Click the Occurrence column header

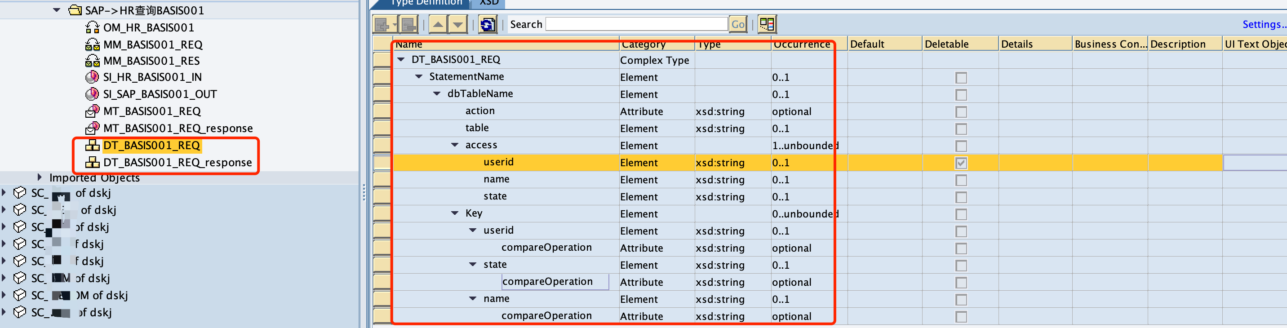[809, 44]
